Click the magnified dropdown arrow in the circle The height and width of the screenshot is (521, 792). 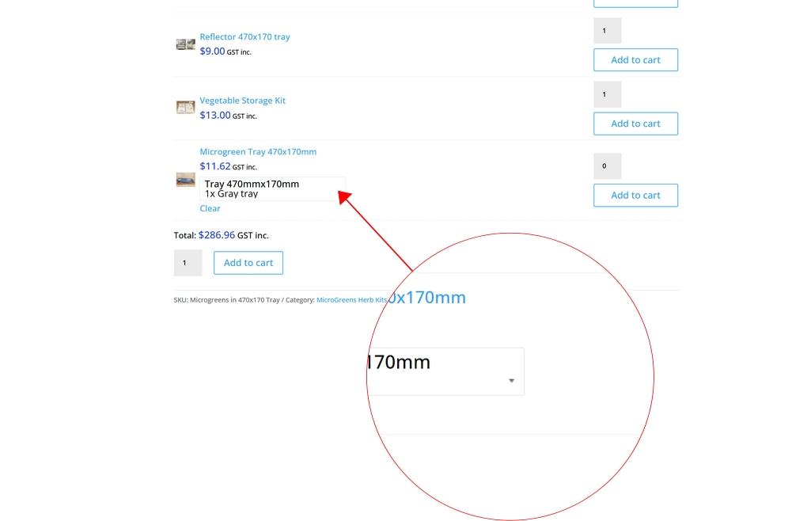511,381
